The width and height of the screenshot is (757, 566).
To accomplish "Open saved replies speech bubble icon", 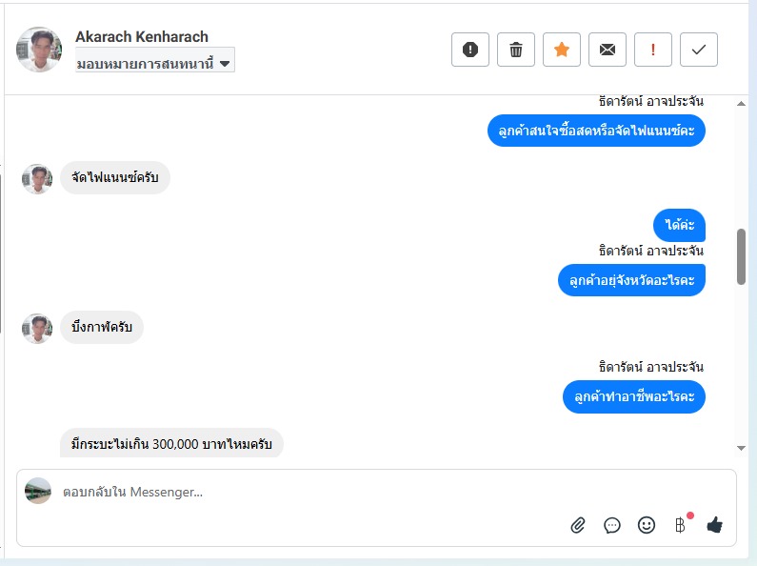I will [612, 525].
